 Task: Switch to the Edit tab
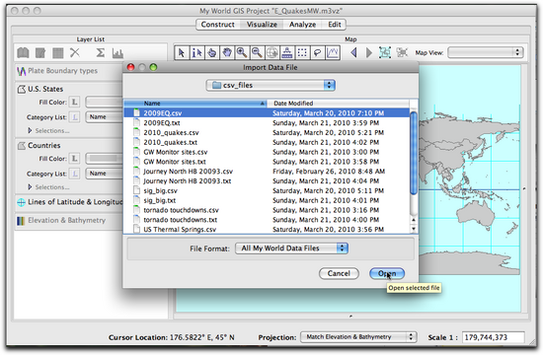point(334,25)
